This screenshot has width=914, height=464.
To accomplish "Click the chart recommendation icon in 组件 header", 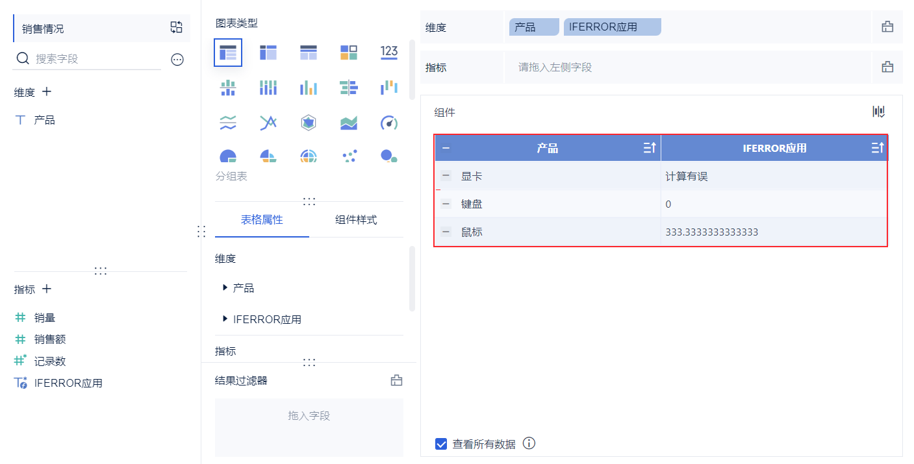I will click(x=879, y=112).
